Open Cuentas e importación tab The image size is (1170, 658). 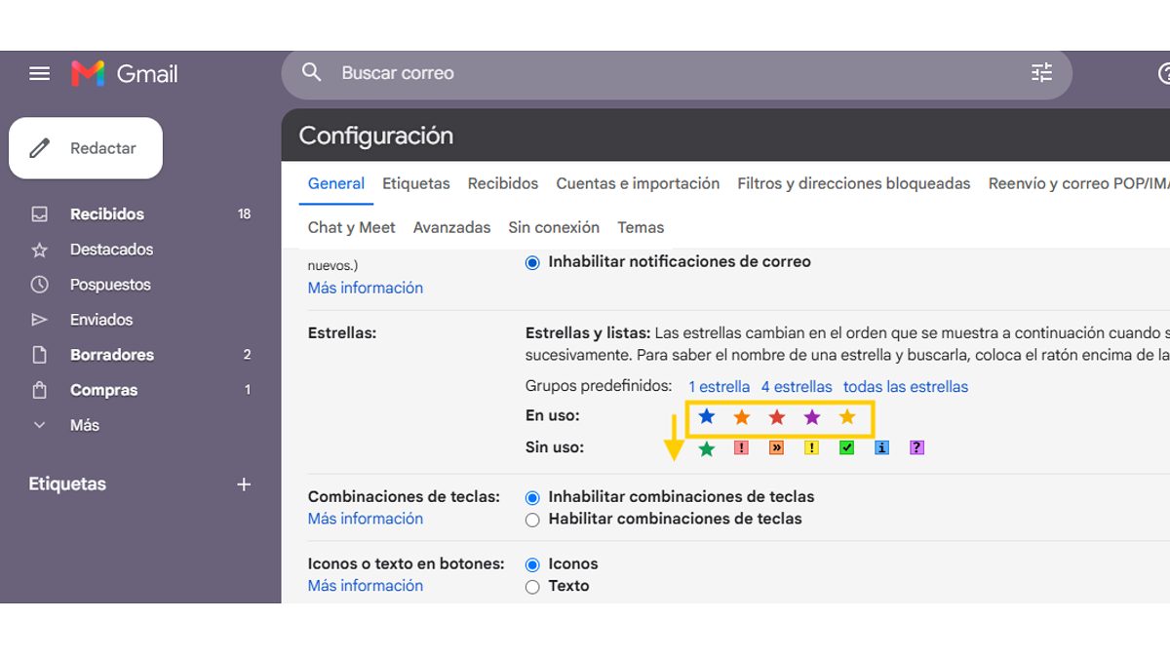(x=638, y=183)
